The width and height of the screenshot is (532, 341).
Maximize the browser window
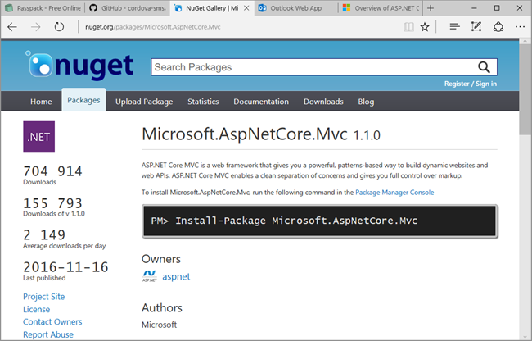pos(497,8)
